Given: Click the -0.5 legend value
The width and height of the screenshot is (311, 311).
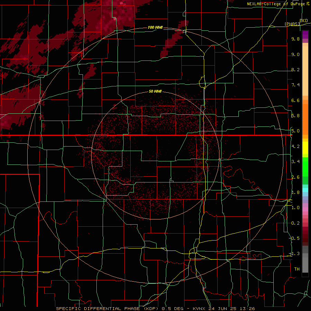Looking at the screenshot, I should 294,238.
